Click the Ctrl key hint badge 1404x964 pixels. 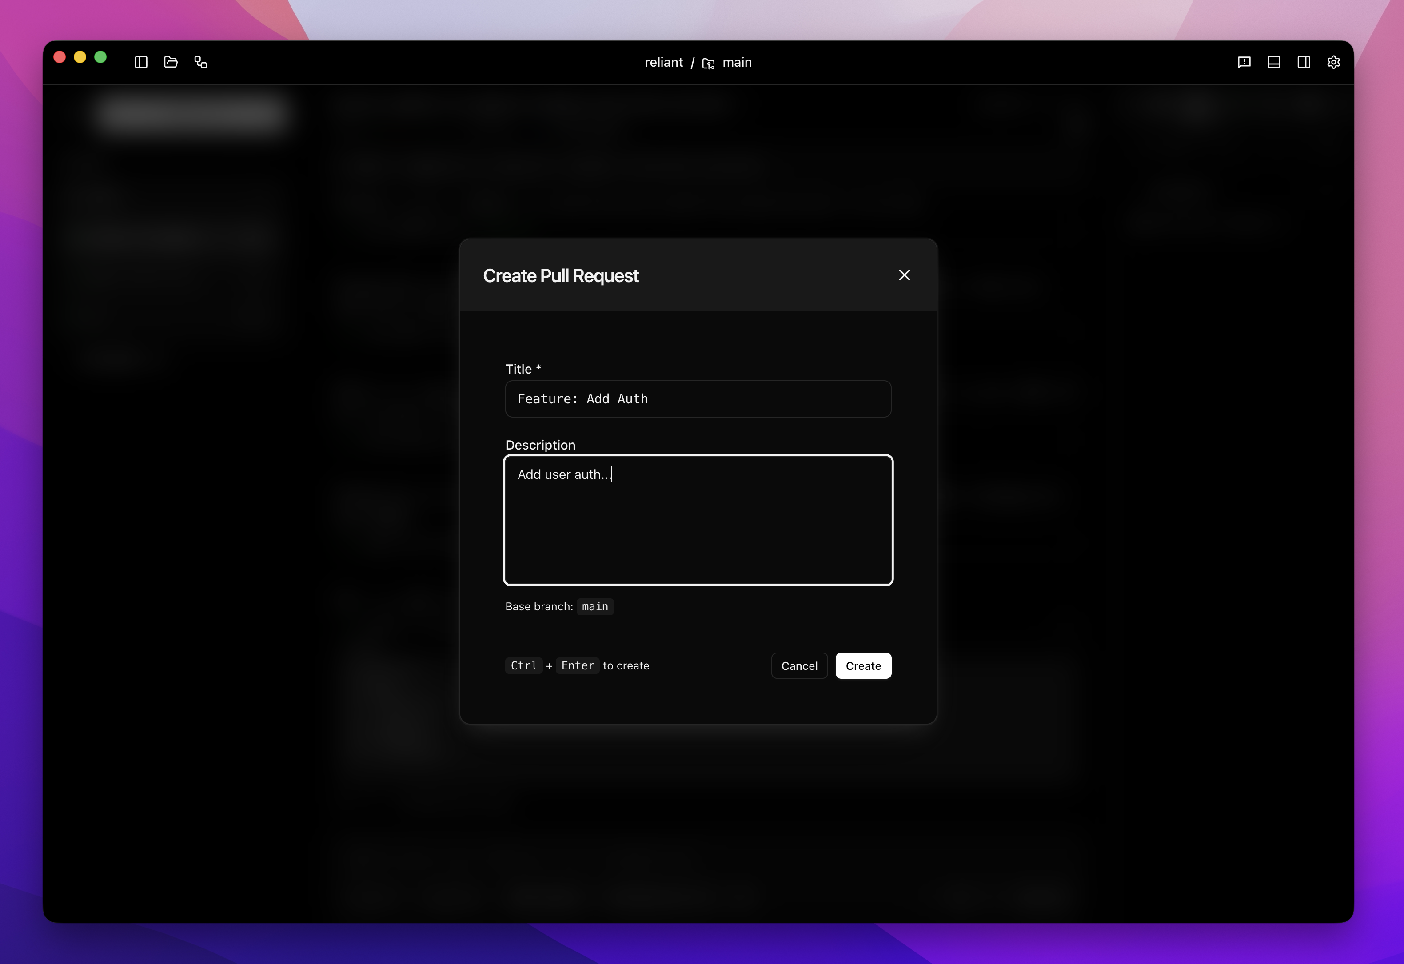pyautogui.click(x=524, y=665)
